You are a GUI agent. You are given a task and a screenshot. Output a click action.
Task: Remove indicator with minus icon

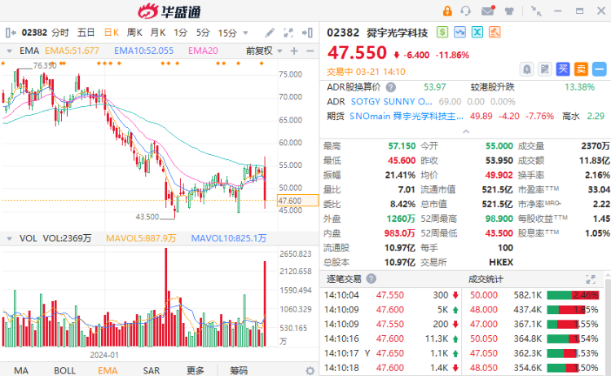(310, 51)
